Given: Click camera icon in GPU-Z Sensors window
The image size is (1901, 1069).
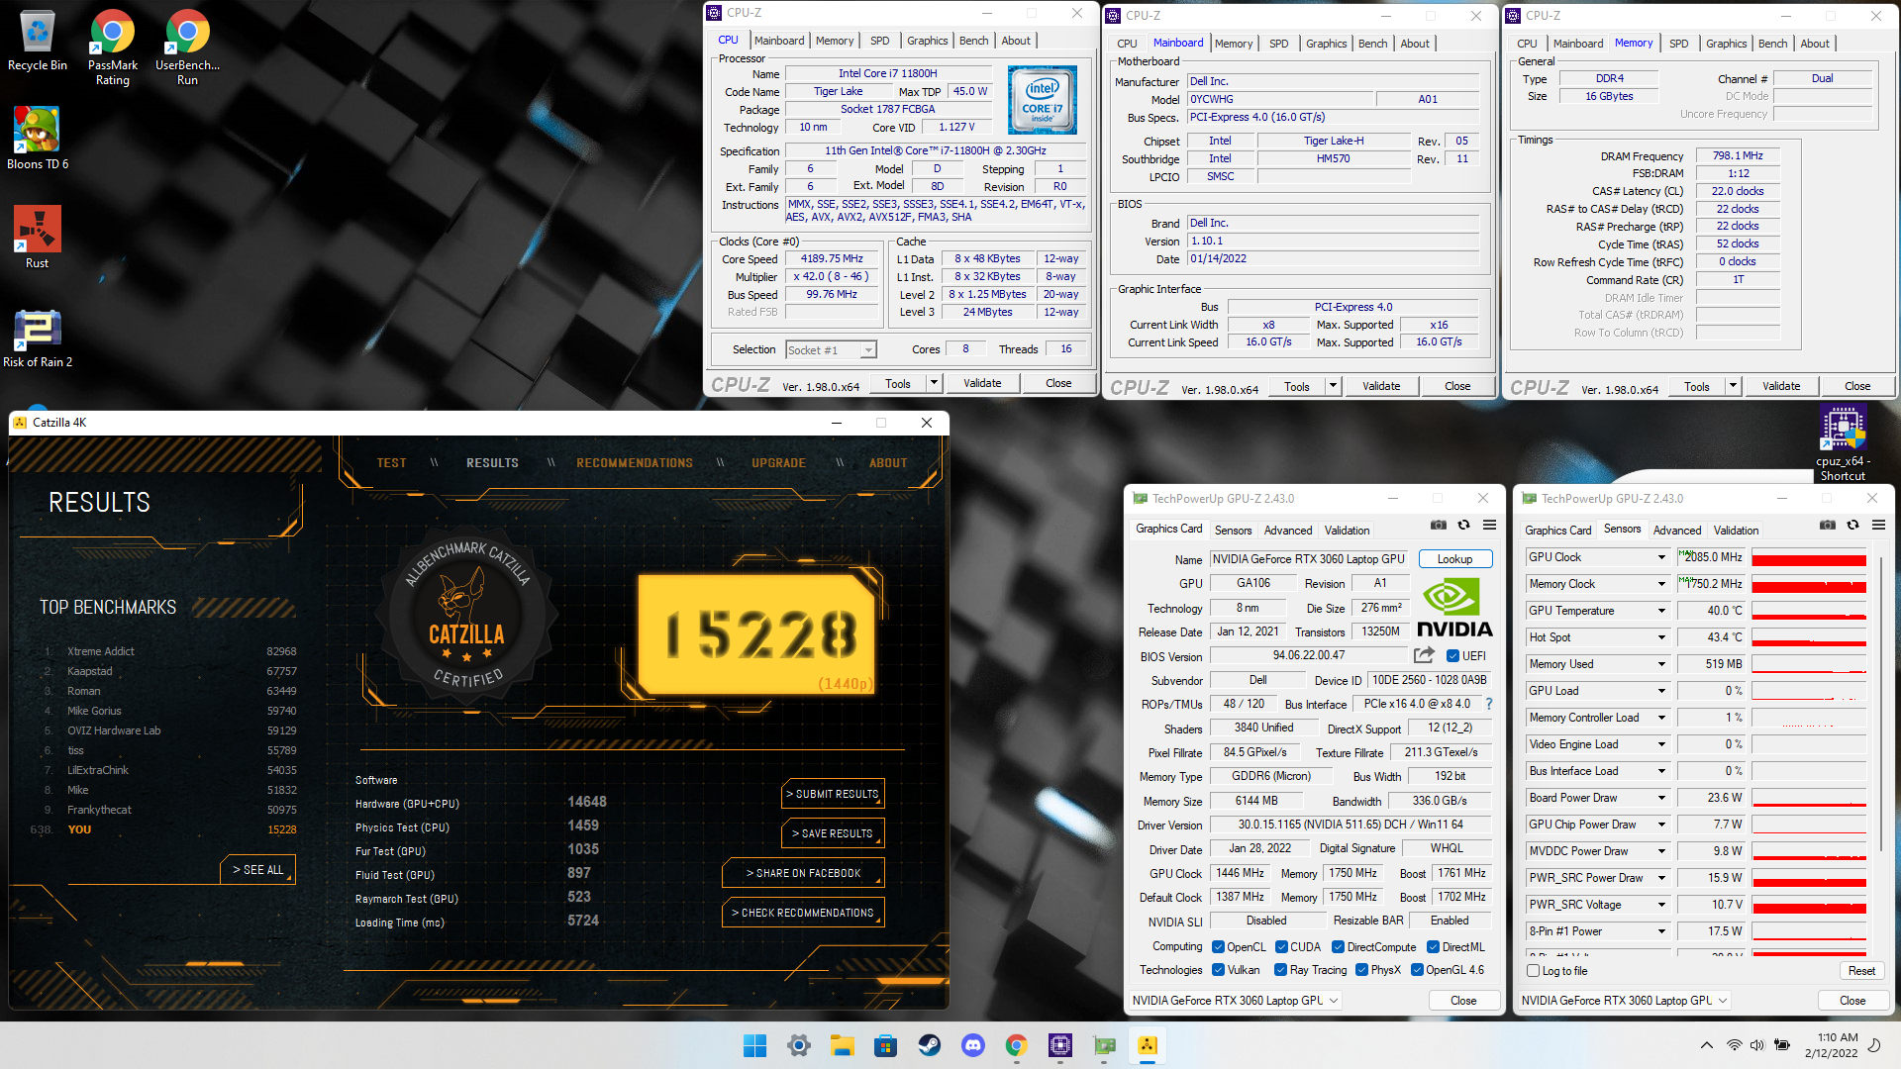Looking at the screenshot, I should coord(1827,526).
